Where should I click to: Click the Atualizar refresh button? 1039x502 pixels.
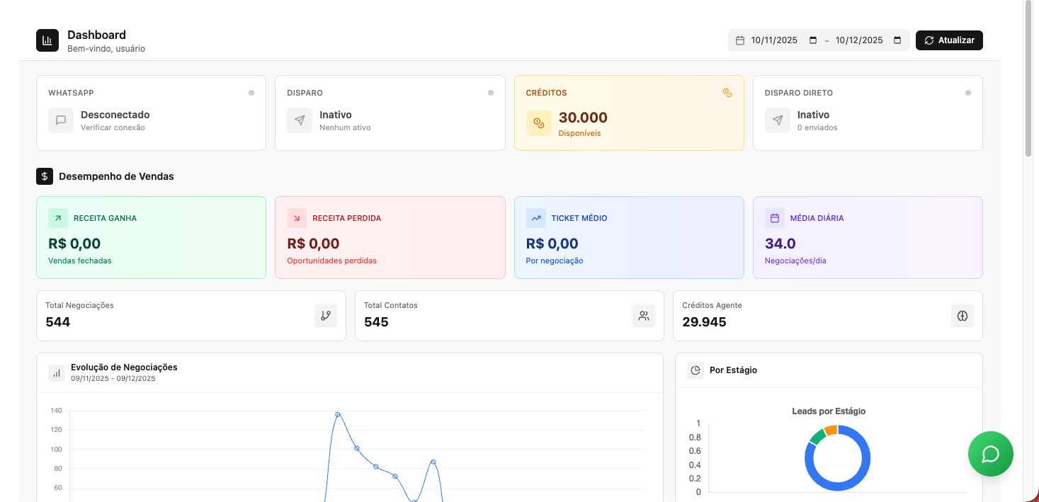click(949, 40)
